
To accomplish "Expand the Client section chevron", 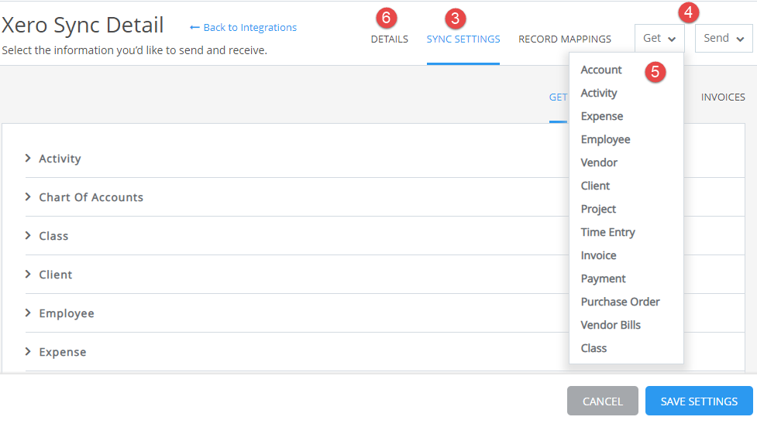I will (28, 275).
